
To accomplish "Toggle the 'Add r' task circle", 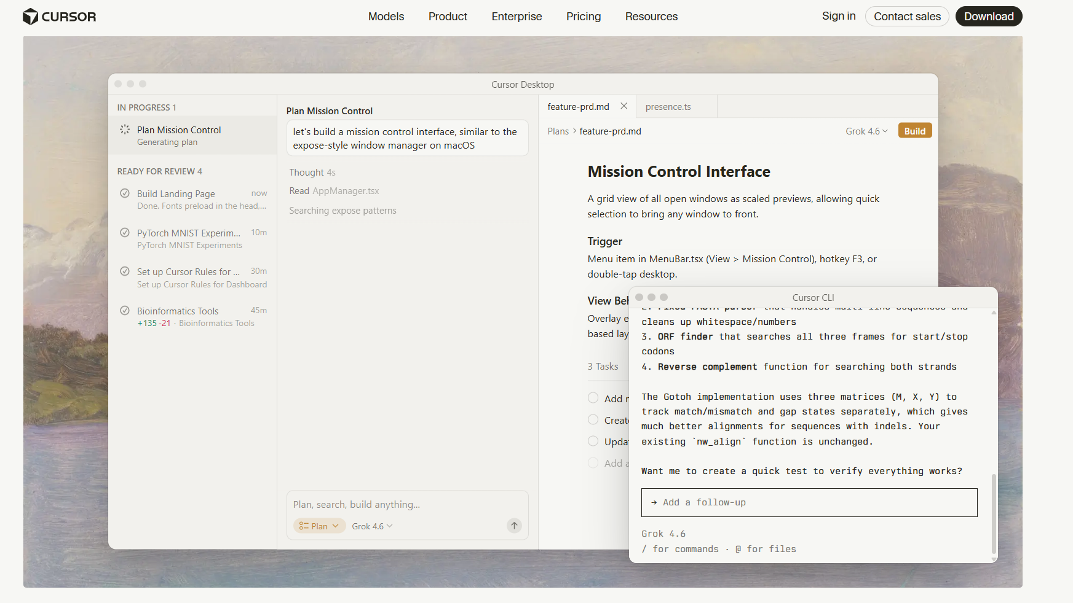I will pos(593,398).
